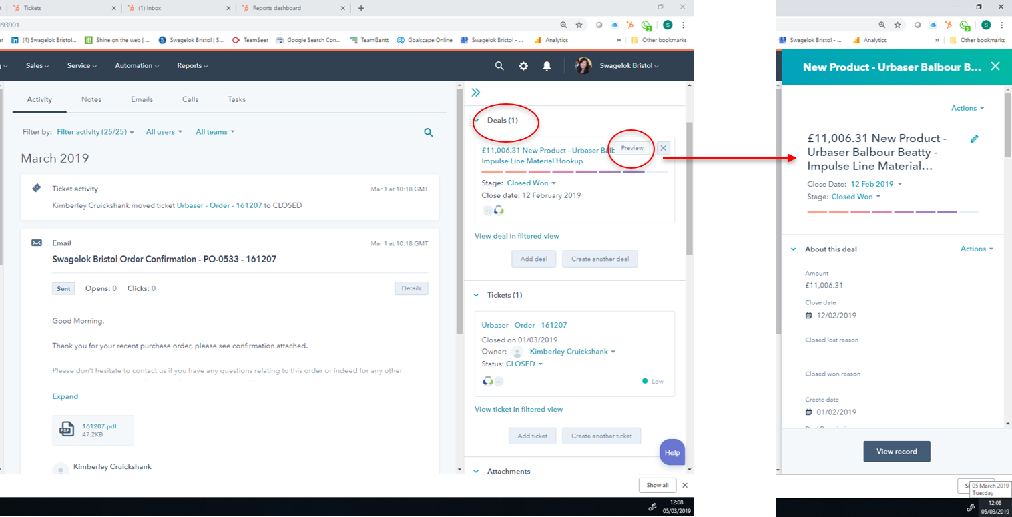Click the View record button
Screen dimensions: 1012x517
(897, 452)
